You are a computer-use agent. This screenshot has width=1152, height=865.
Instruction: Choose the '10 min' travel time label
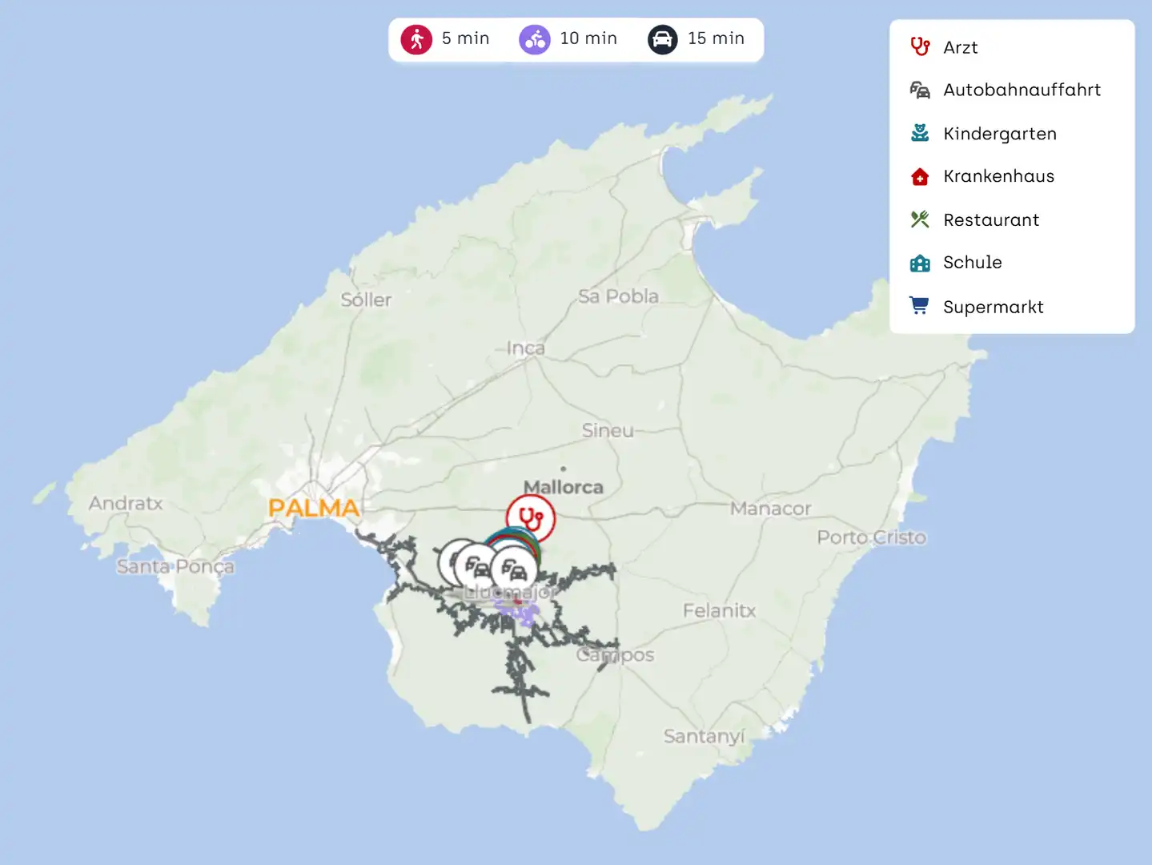click(x=588, y=38)
